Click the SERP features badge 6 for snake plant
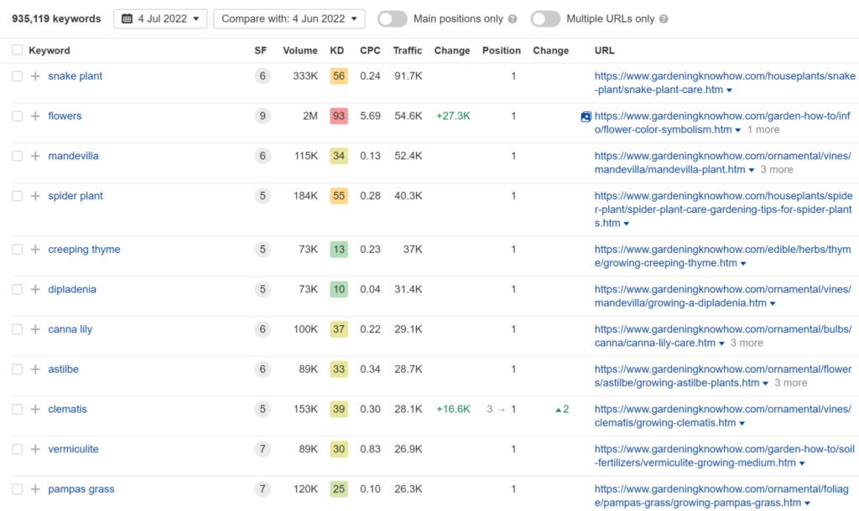 point(263,76)
